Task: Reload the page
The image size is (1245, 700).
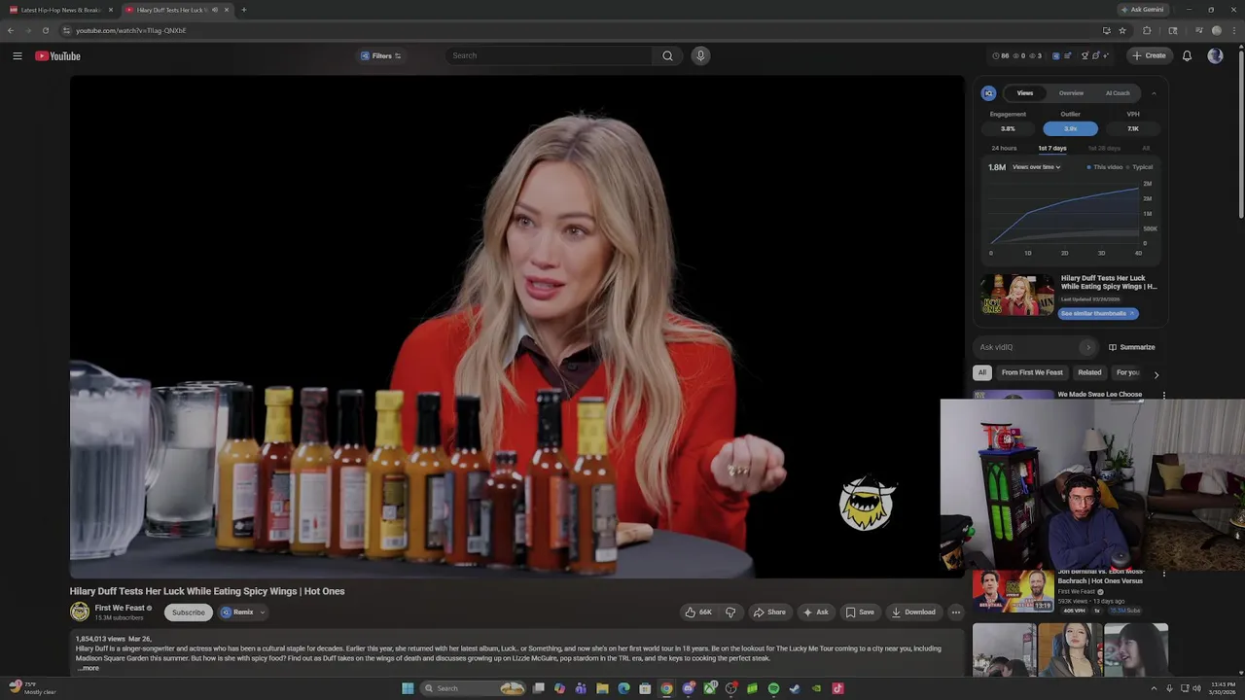Action: pyautogui.click(x=45, y=30)
